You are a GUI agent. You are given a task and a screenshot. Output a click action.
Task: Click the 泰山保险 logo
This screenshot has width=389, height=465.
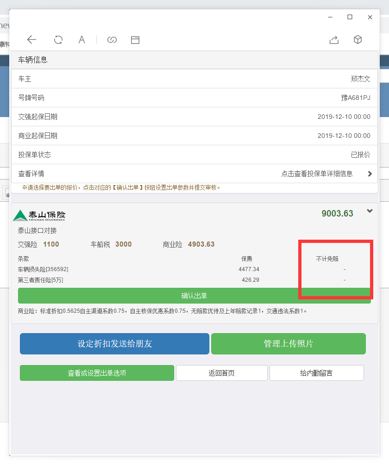39,215
